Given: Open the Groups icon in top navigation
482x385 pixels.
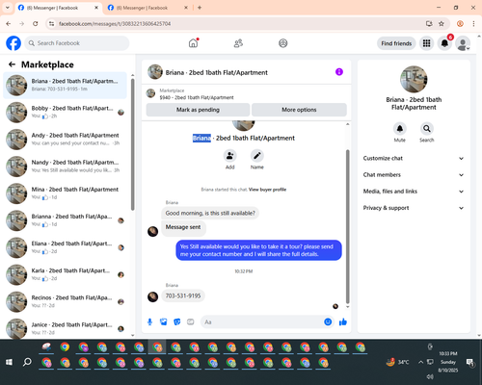Looking at the screenshot, I should [283, 43].
